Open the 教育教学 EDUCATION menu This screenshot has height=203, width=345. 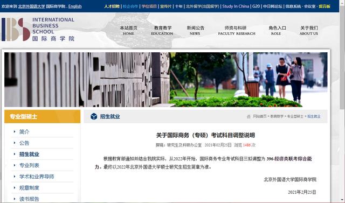pos(162,31)
